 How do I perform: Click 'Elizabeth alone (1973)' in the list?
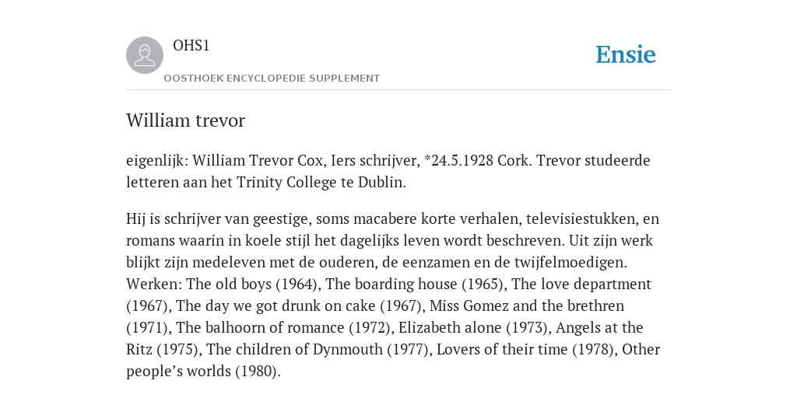click(473, 328)
